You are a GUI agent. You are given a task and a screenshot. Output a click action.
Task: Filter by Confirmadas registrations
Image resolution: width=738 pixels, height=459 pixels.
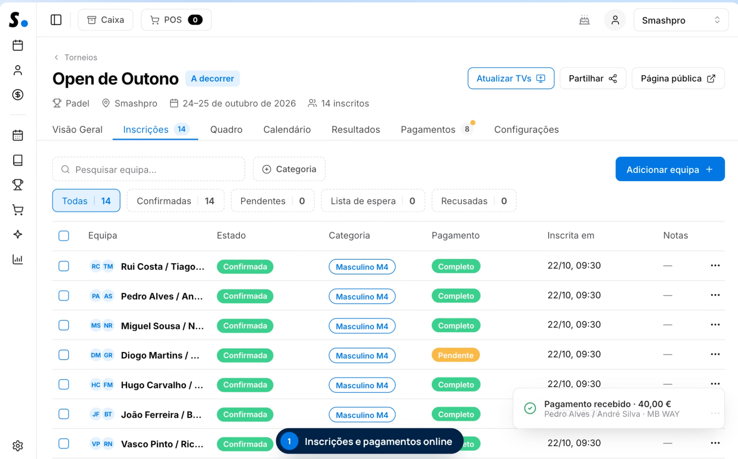175,201
